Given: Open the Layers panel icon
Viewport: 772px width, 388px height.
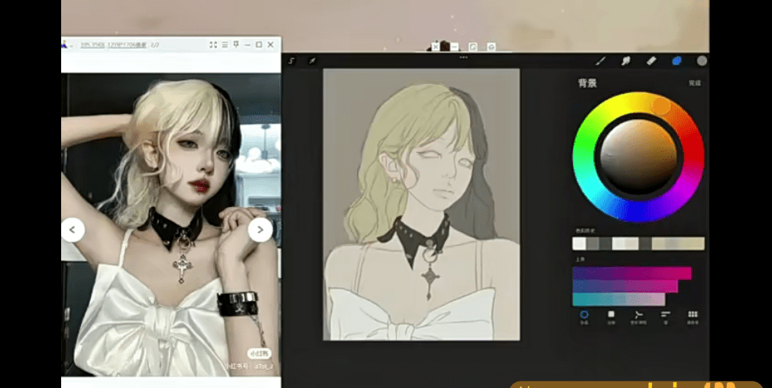Looking at the screenshot, I should click(677, 61).
